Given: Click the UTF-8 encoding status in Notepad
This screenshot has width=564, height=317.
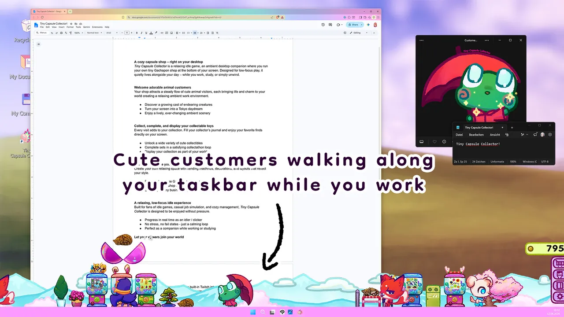Looking at the screenshot, I should (545, 162).
